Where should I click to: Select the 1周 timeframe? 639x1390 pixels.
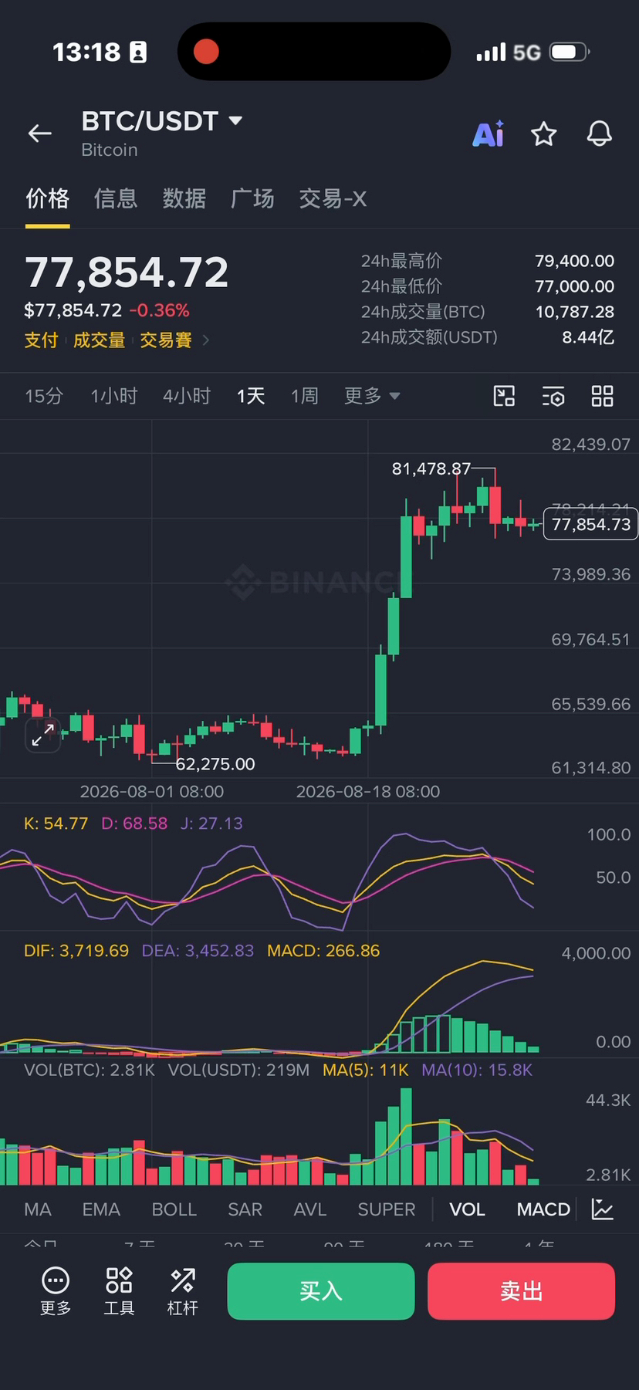click(305, 396)
